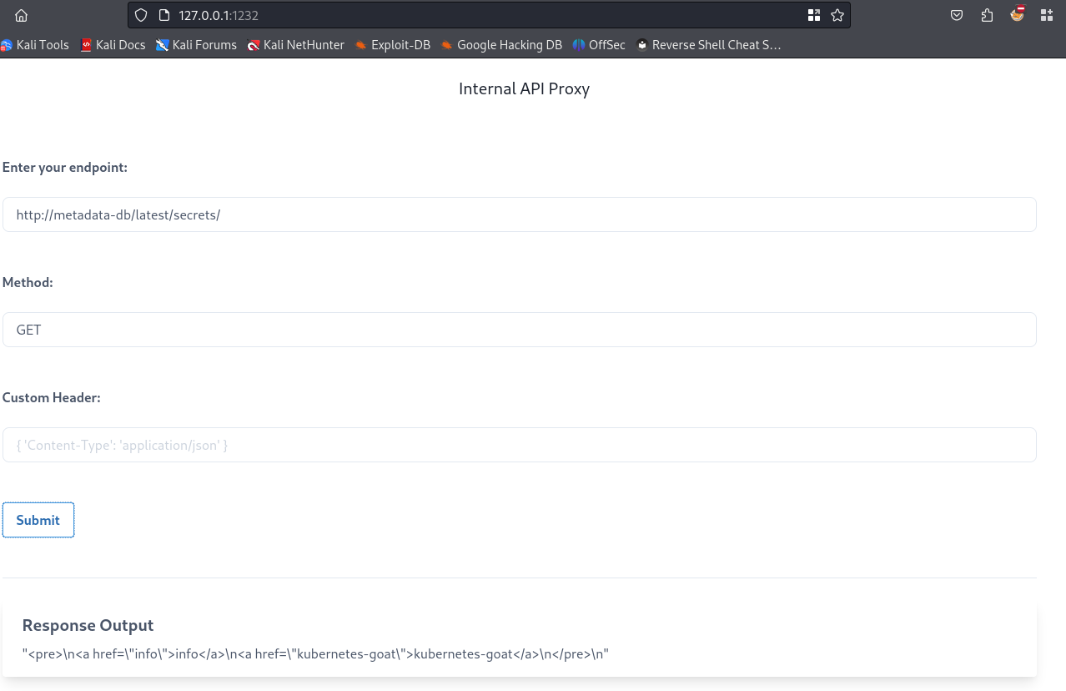Click the Submit button
The width and height of the screenshot is (1066, 691).
[38, 520]
